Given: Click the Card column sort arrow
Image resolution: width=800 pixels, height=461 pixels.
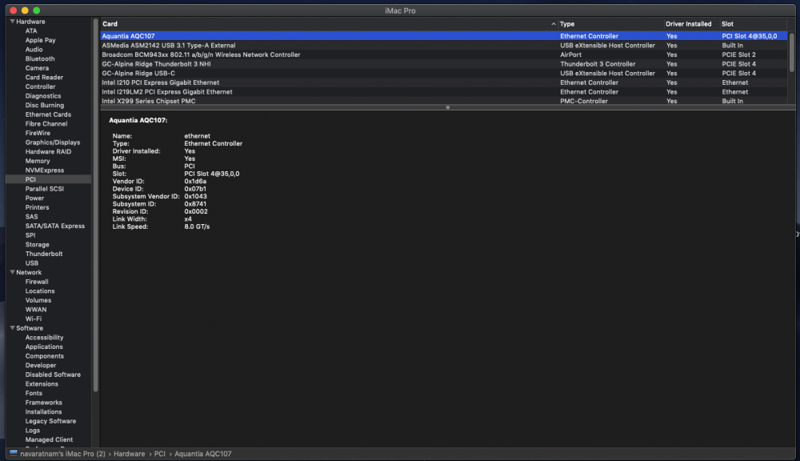Looking at the screenshot, I should [x=553, y=24].
